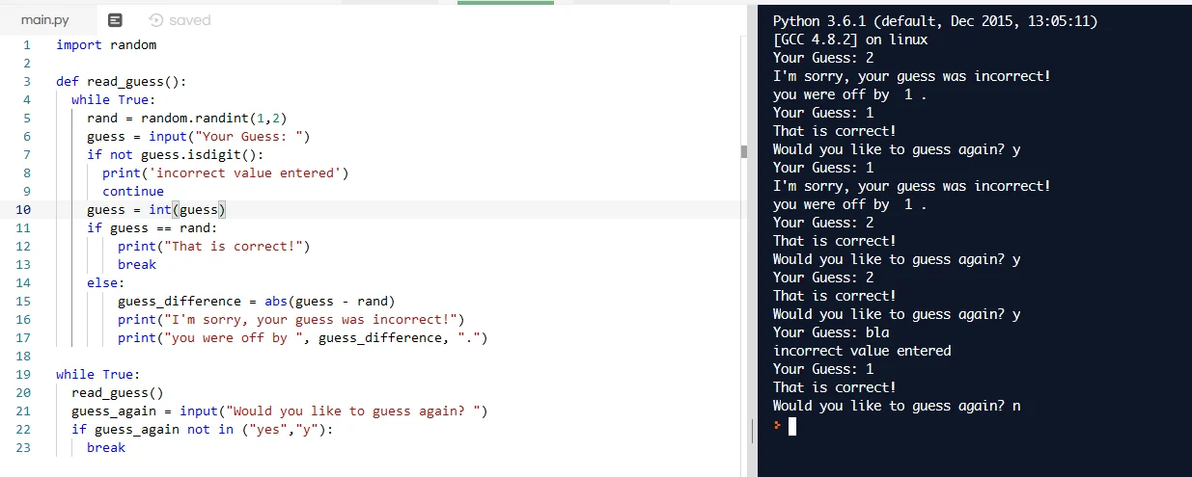
Task: Click the editor-console pane divider handle
Action: (753, 432)
